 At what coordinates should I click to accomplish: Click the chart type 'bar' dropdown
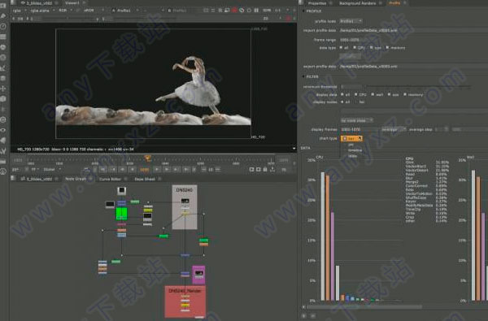(x=351, y=138)
